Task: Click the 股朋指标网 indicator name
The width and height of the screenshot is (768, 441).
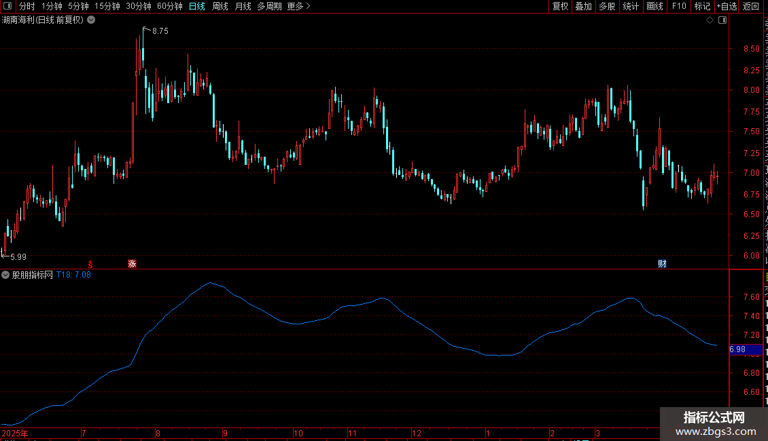Action: pos(33,275)
